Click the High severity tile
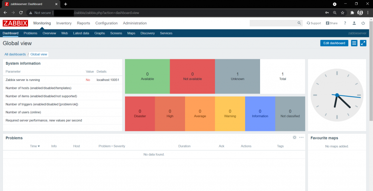The image size is (373, 191). coord(170,114)
